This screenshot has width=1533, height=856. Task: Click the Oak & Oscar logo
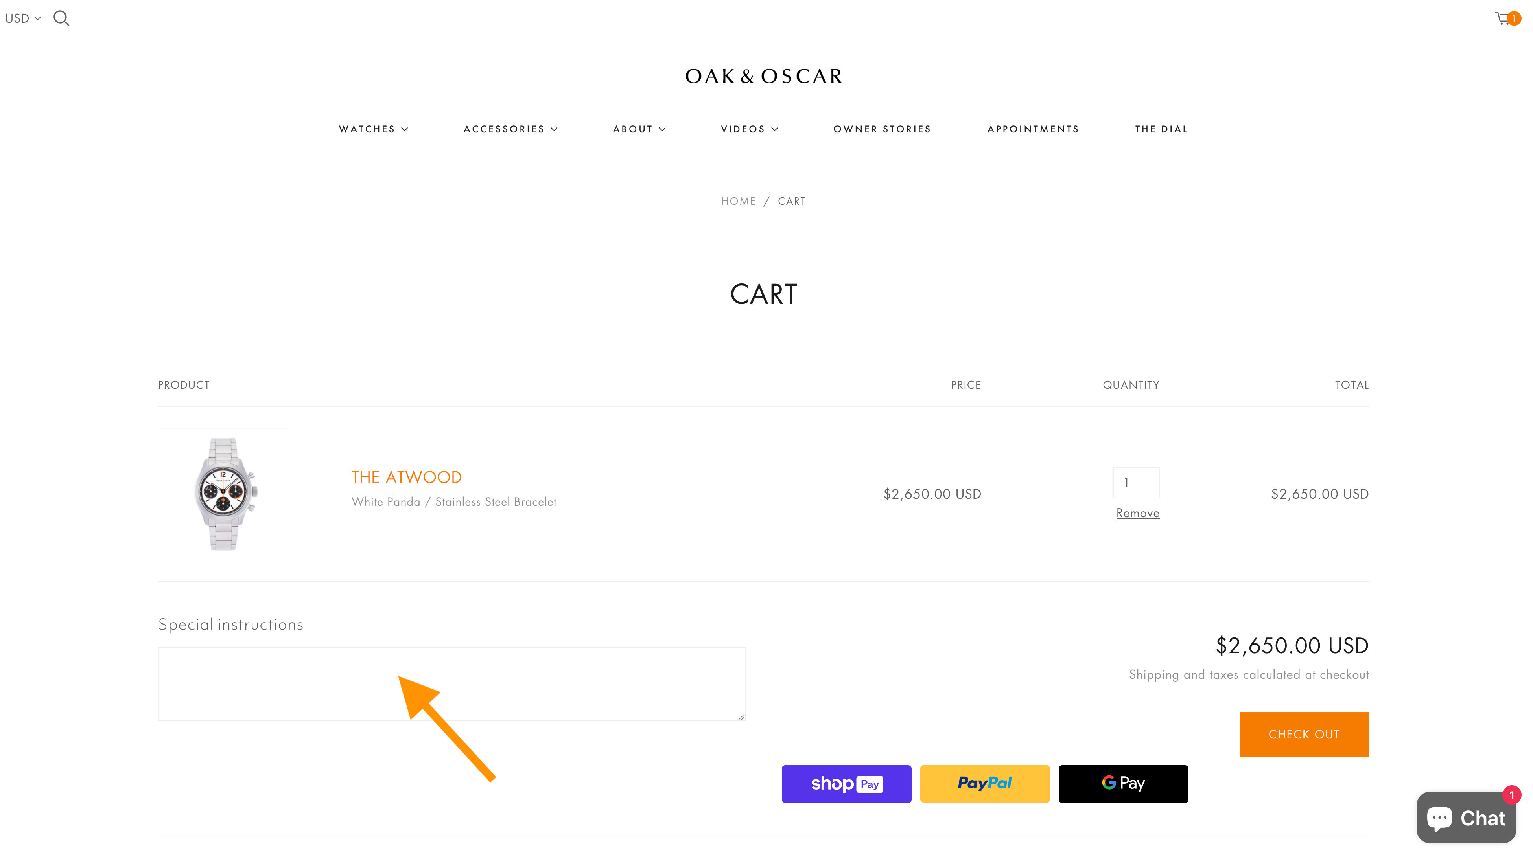763,76
